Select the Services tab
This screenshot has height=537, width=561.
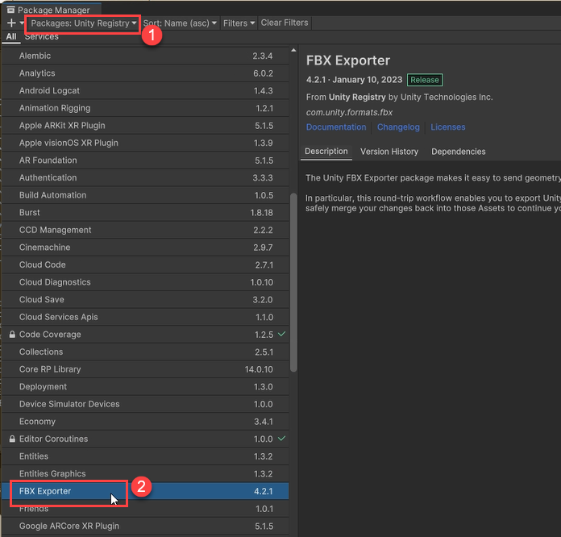click(41, 37)
